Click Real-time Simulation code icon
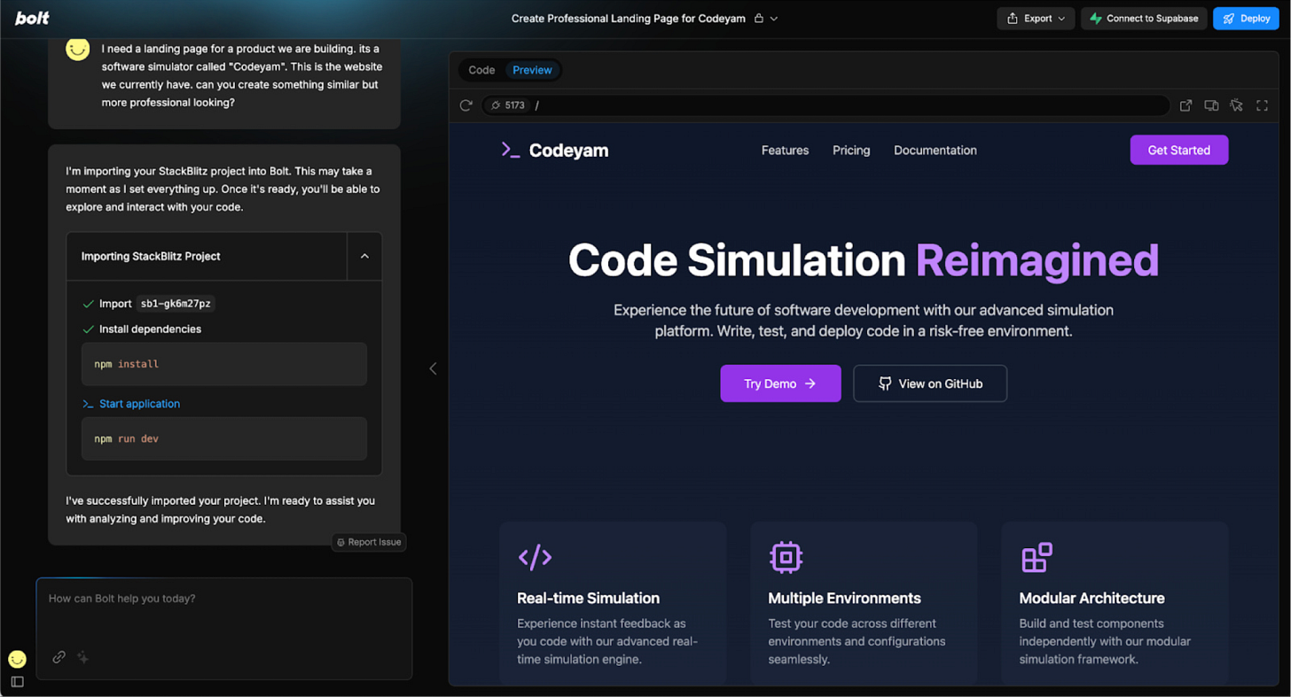 [535, 557]
